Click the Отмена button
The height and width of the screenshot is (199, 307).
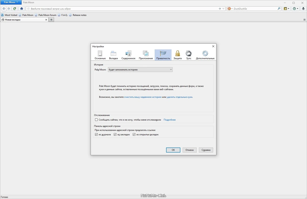click(x=190, y=150)
